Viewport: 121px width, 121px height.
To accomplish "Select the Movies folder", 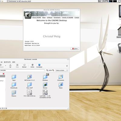I will click(x=45, y=86).
